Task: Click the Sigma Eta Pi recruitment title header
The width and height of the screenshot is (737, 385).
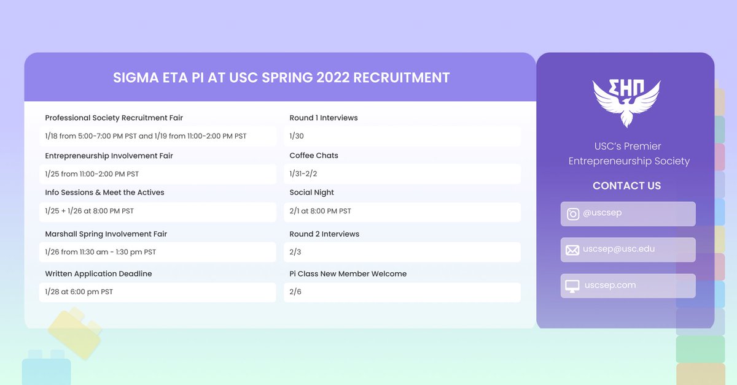Action: pyautogui.click(x=281, y=78)
